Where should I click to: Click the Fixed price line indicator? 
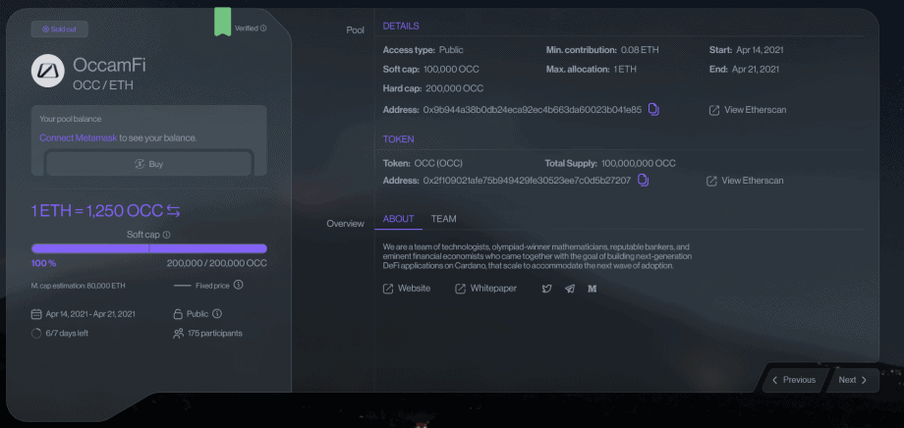click(182, 285)
